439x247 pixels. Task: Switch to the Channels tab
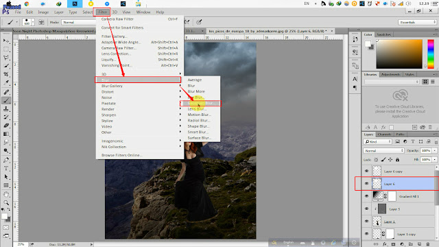(384, 134)
